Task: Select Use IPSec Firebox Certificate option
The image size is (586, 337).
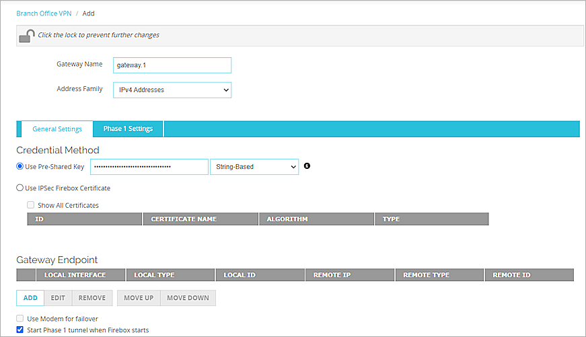Action: [x=20, y=188]
